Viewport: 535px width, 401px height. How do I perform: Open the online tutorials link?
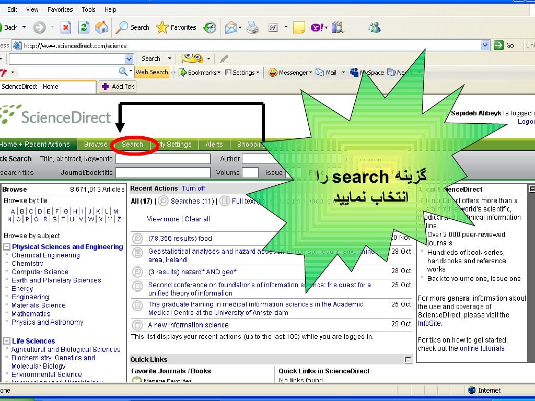[482, 348]
